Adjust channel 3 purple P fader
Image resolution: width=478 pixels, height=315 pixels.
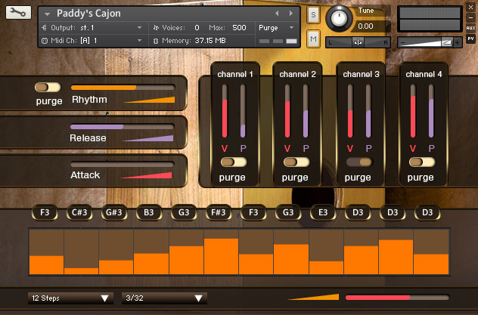pyautogui.click(x=368, y=111)
